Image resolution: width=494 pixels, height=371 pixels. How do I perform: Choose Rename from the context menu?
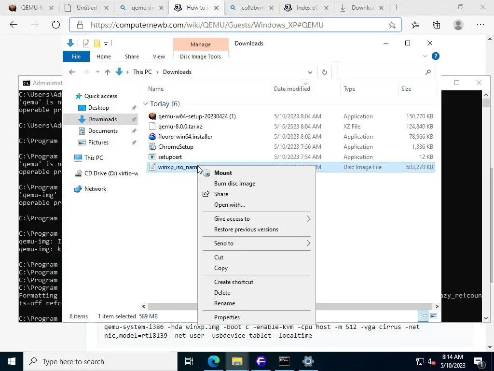coord(225,303)
